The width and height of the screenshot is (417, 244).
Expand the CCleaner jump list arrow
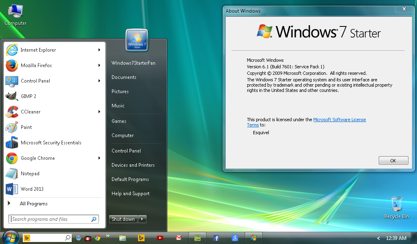(99, 112)
